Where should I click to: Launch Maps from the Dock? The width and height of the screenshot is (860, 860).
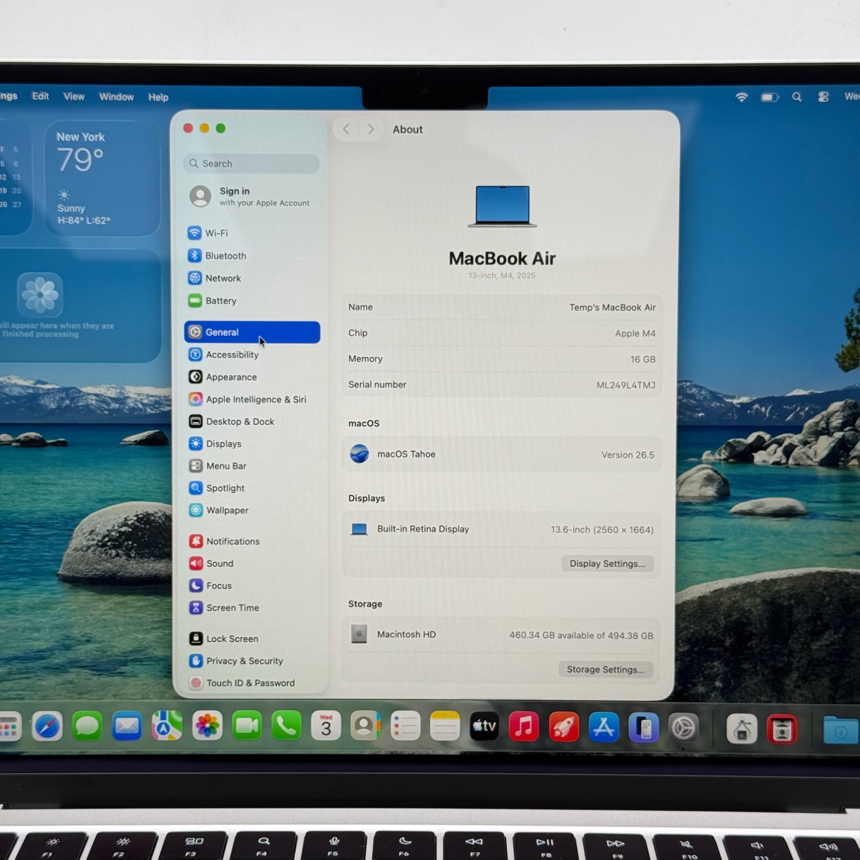pos(167,726)
